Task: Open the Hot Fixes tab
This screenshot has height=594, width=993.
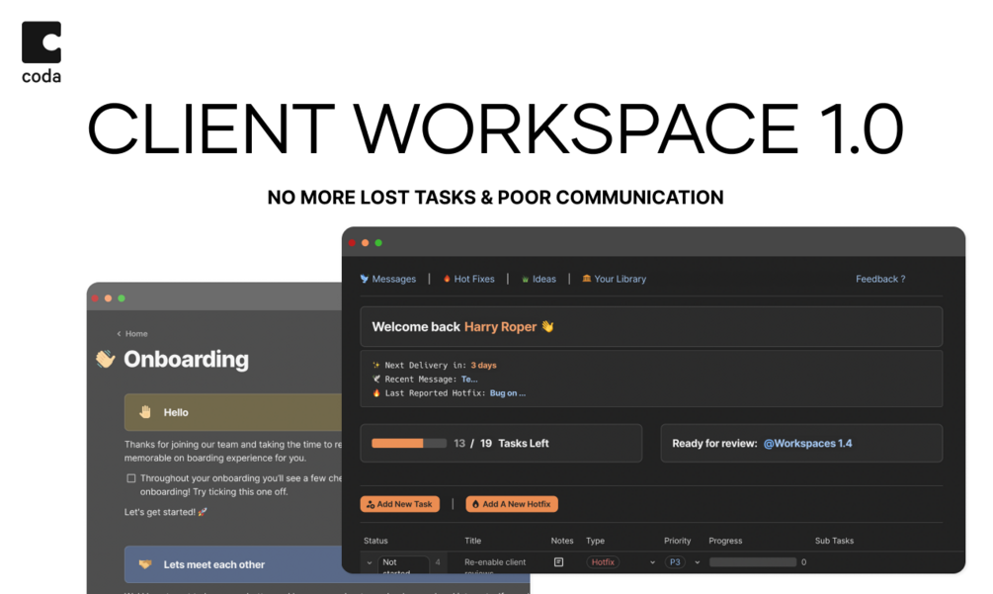Action: (x=469, y=279)
